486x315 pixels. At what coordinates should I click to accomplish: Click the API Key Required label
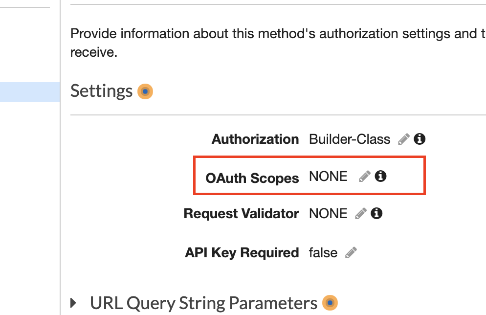point(242,253)
